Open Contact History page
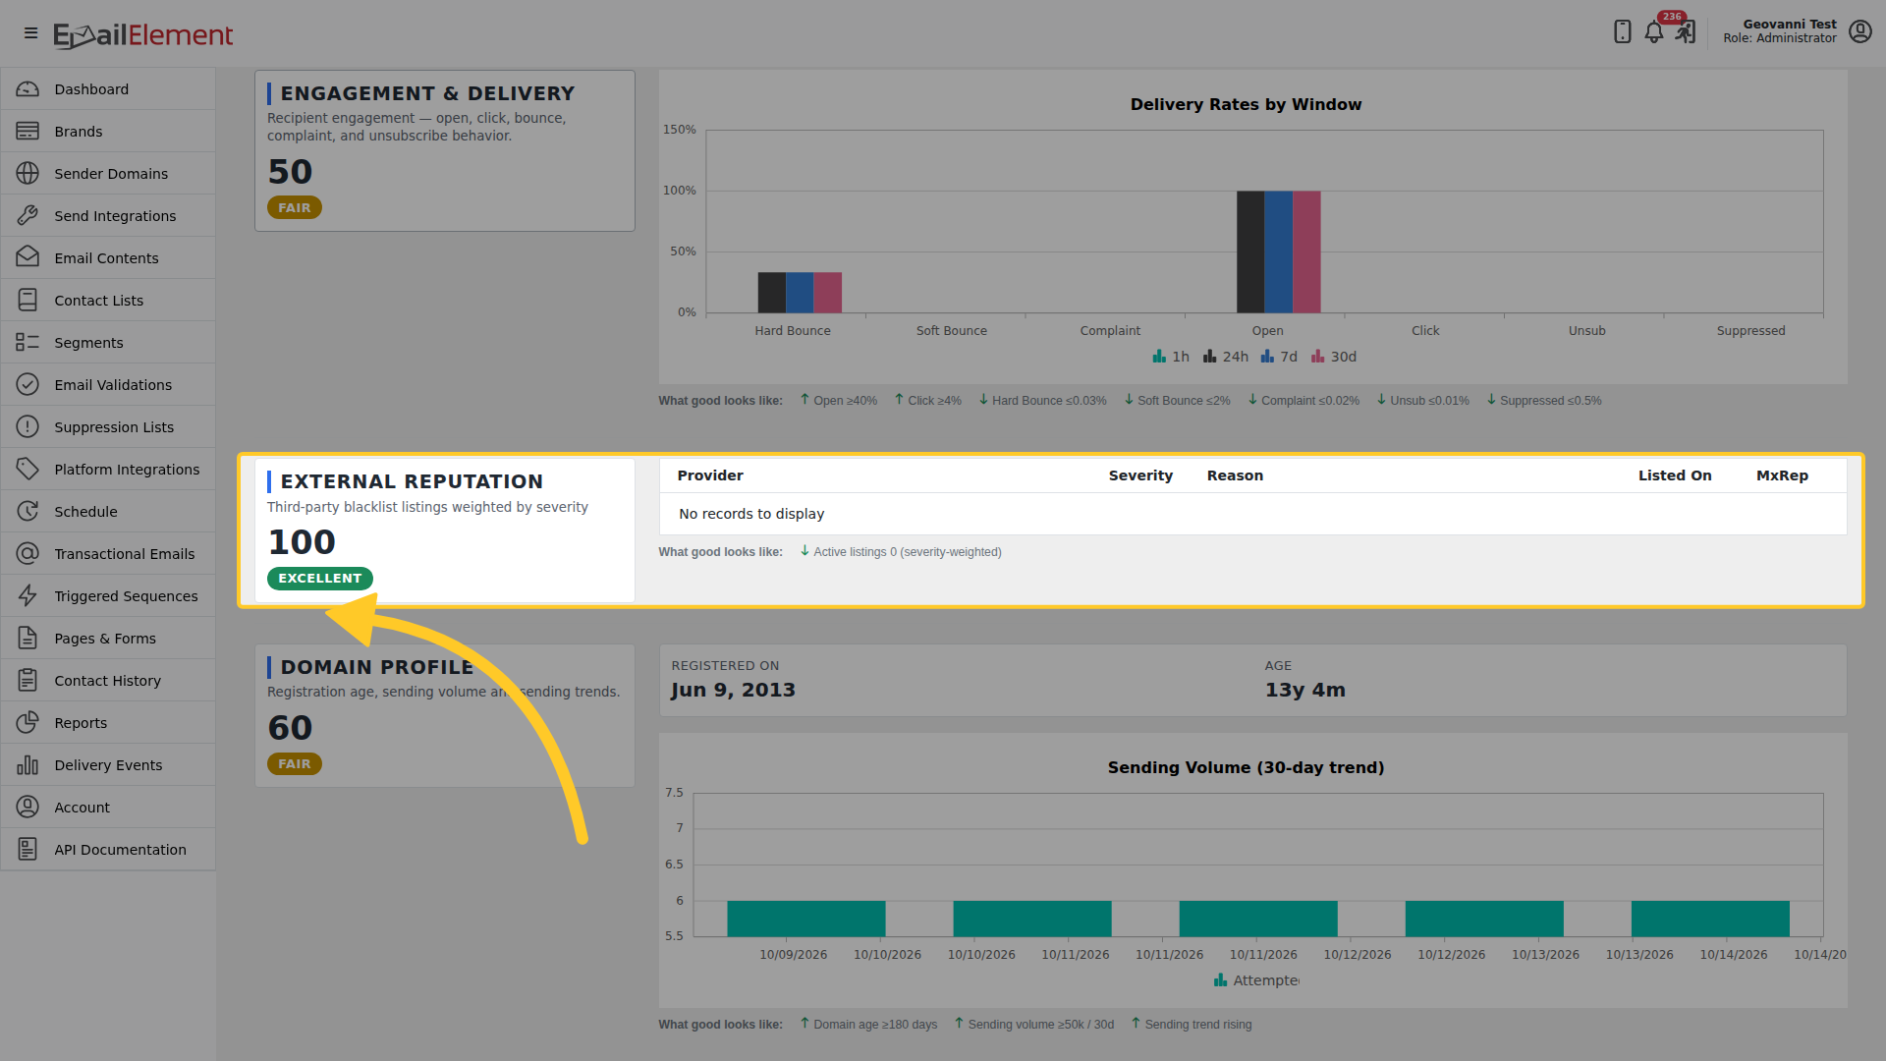Image resolution: width=1886 pixels, height=1061 pixels. [108, 681]
